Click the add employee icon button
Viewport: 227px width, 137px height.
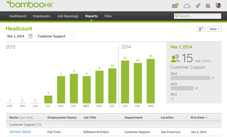(201, 29)
